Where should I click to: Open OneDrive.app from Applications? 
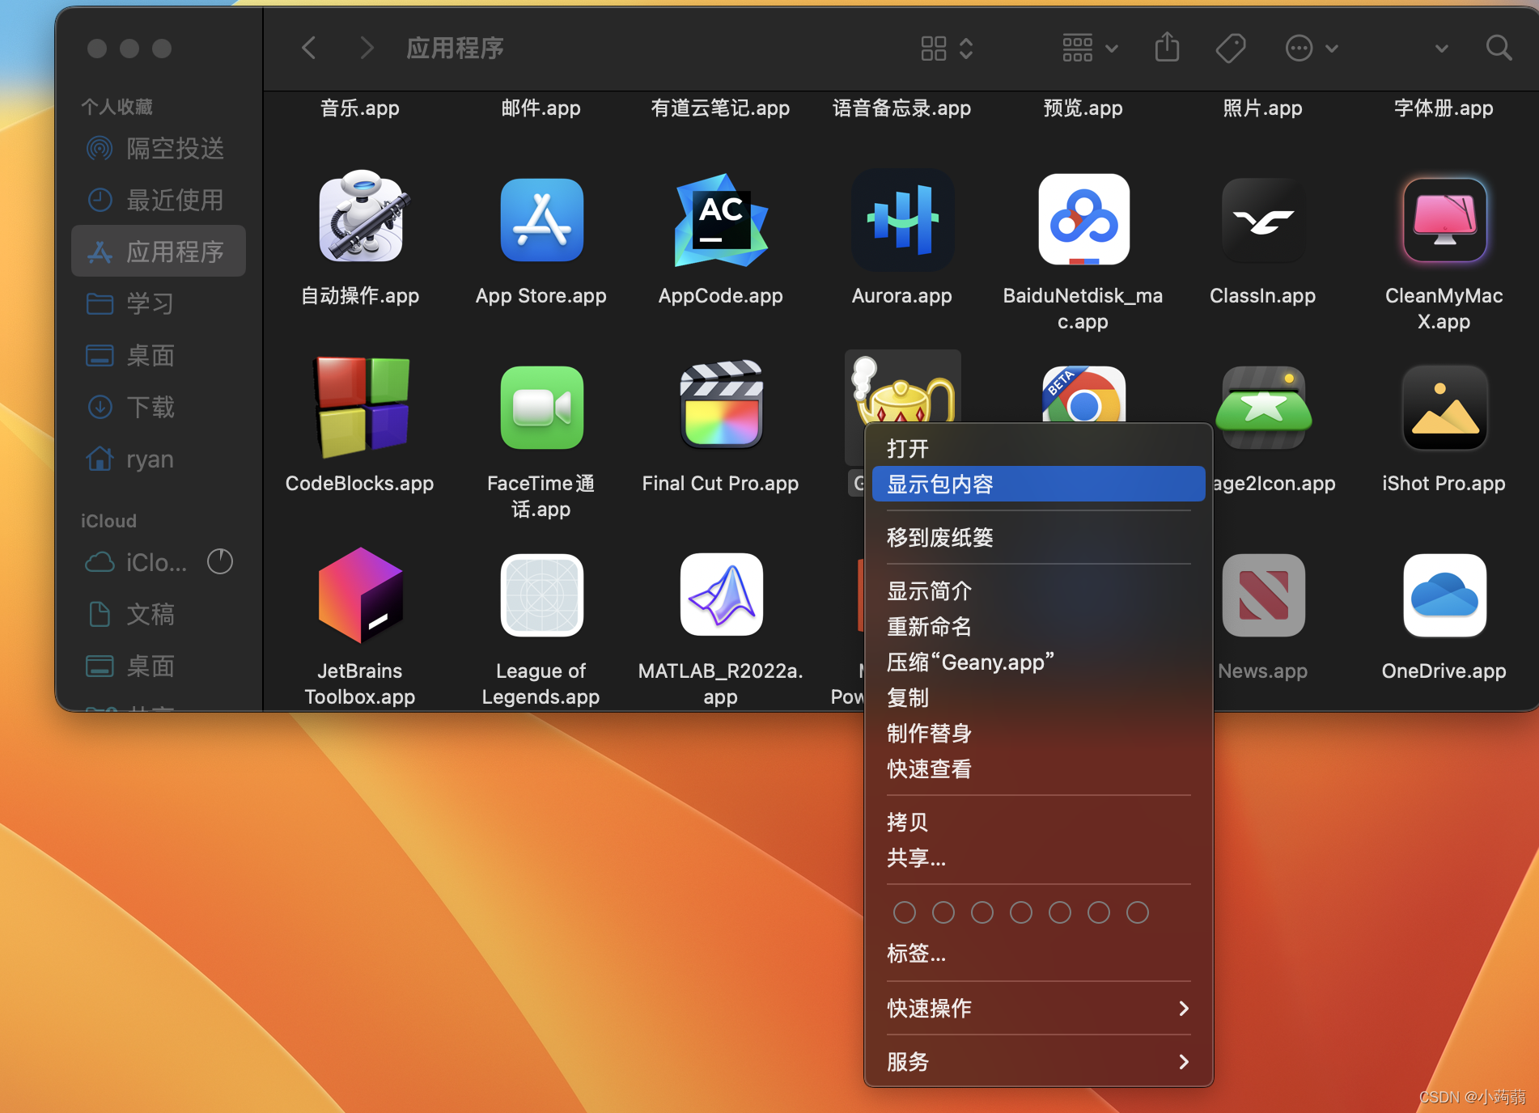(x=1444, y=595)
